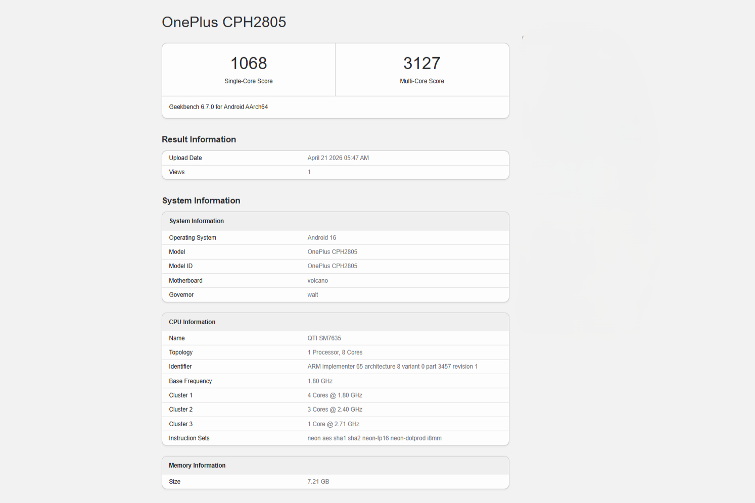Click the upload date April 21 2026 value
This screenshot has width=755, height=503.
point(338,158)
